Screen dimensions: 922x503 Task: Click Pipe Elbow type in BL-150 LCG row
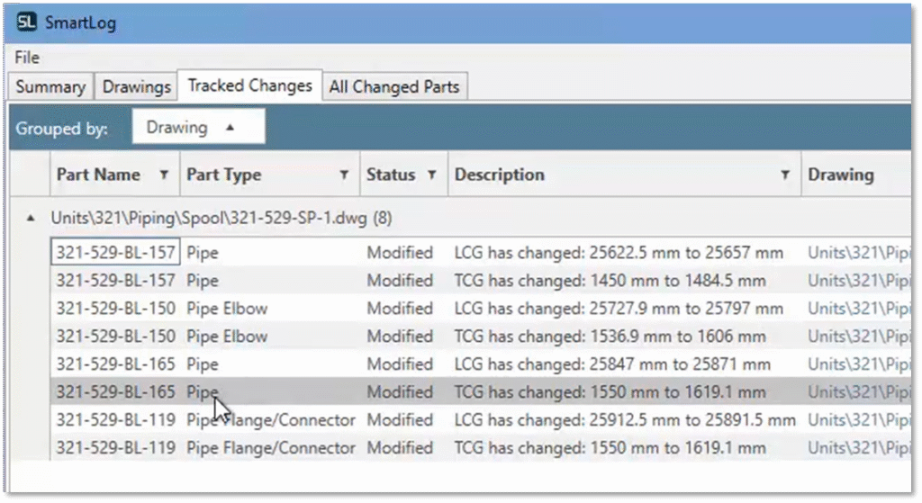click(x=227, y=309)
